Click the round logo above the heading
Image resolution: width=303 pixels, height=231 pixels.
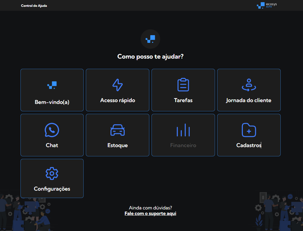(150, 39)
